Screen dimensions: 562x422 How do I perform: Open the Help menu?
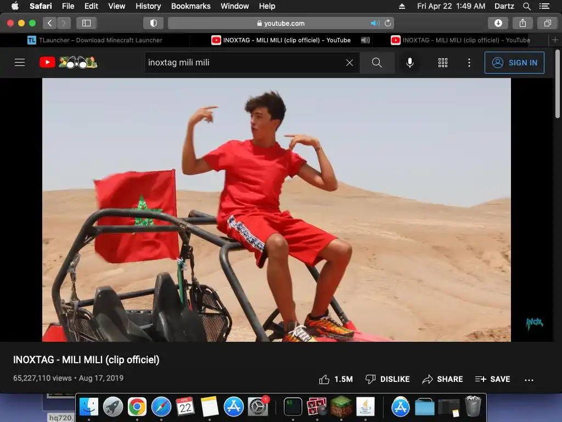click(267, 6)
